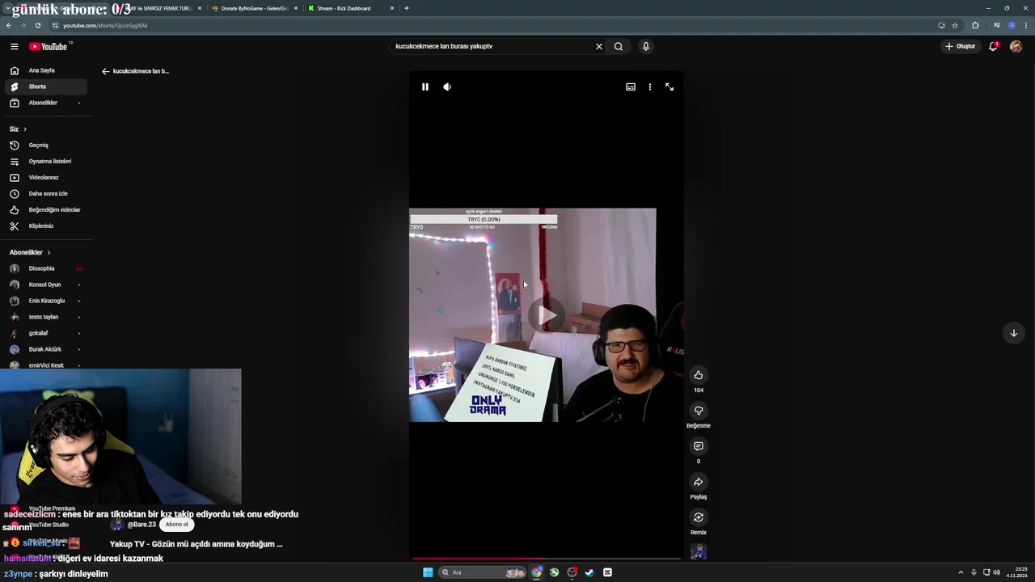Open Ana Sayfa in the sidebar
This screenshot has height=582, width=1035.
point(45,70)
